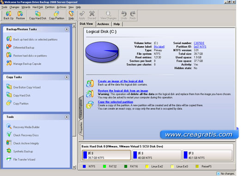This screenshot has width=245, height=176.
Task: Switch to the Disk View tab
Action: (x=86, y=24)
